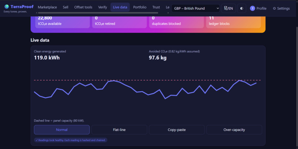Viewport: 298px width, 149px height.
Task: Click the horizontal navigation scrollbar thumb
Action: 98,13
